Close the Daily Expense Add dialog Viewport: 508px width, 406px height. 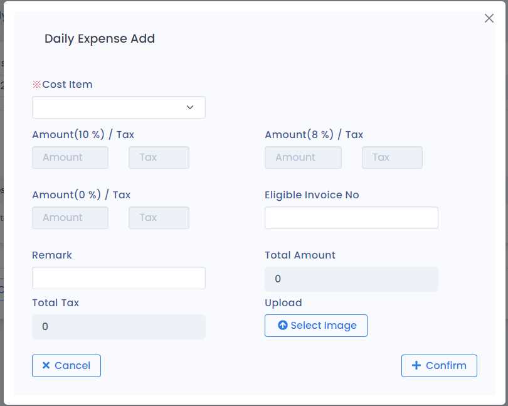[x=489, y=19]
